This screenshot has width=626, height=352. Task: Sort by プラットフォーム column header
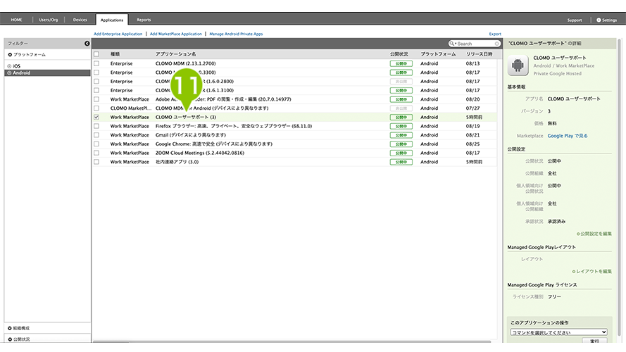pyautogui.click(x=438, y=54)
